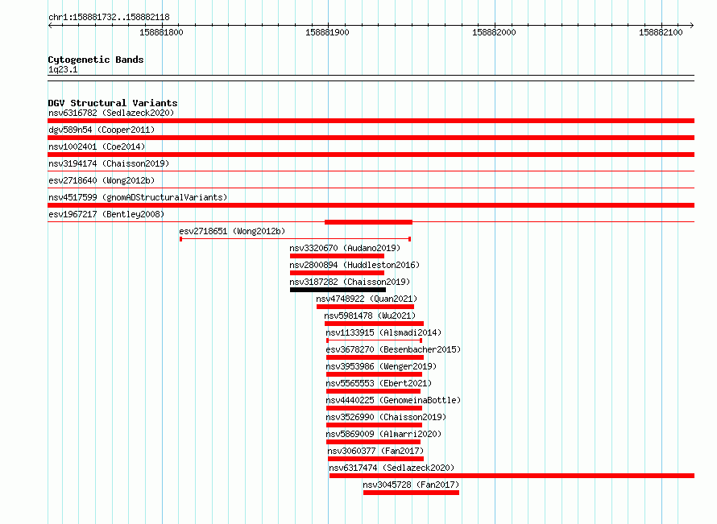This screenshot has height=524, width=717.
Task: Click the thick red bar on esv1967217 row
Action: pyautogui.click(x=368, y=222)
